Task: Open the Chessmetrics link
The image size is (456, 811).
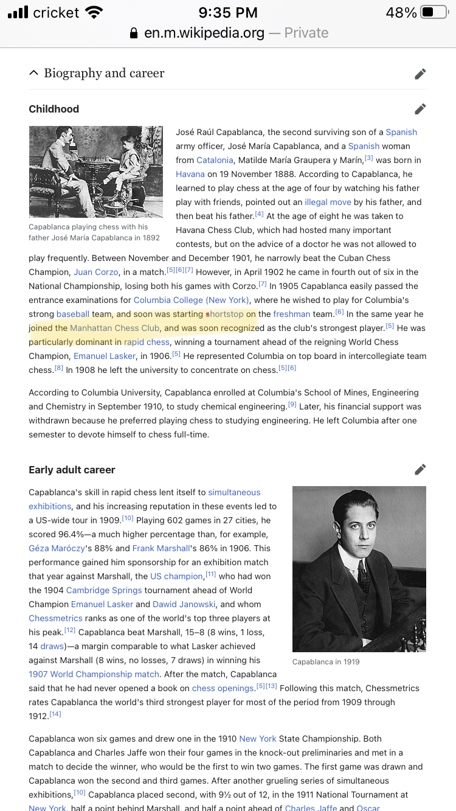Action: (x=55, y=618)
